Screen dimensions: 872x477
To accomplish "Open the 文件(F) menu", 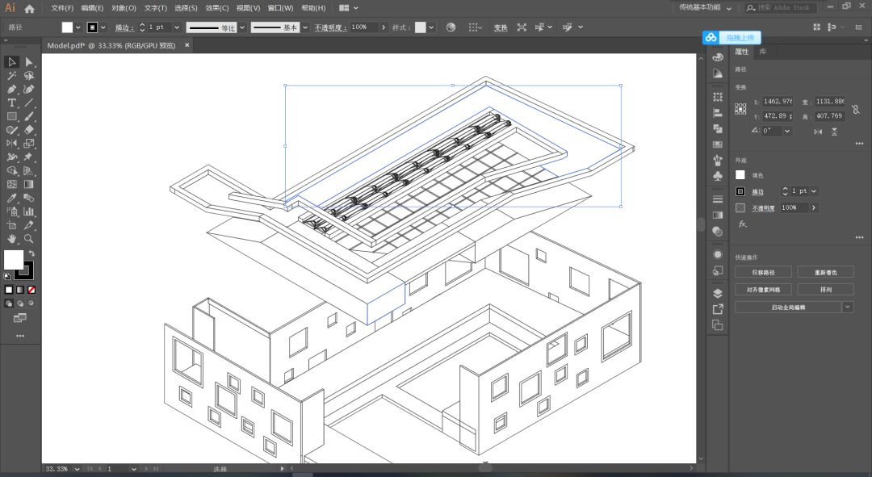I will point(62,8).
